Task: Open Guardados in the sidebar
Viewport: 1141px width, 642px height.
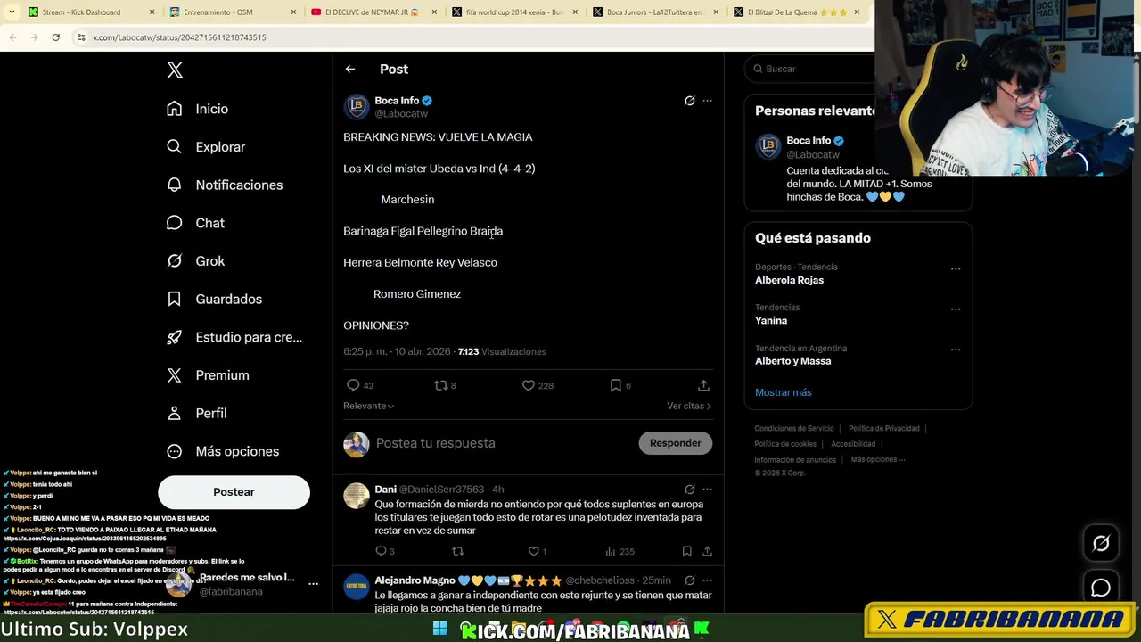Action: [x=214, y=299]
